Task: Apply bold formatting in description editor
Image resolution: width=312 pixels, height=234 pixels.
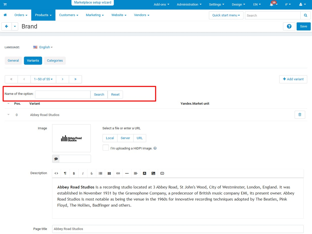Action: [74, 173]
